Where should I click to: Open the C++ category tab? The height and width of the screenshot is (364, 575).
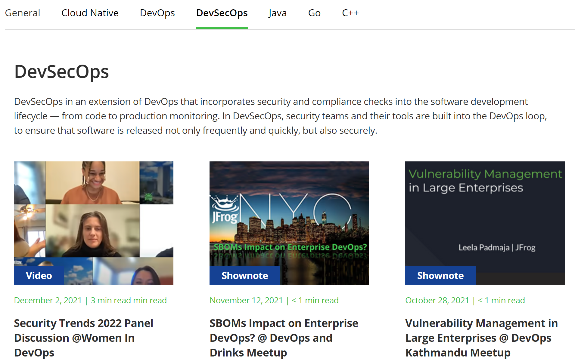point(350,13)
